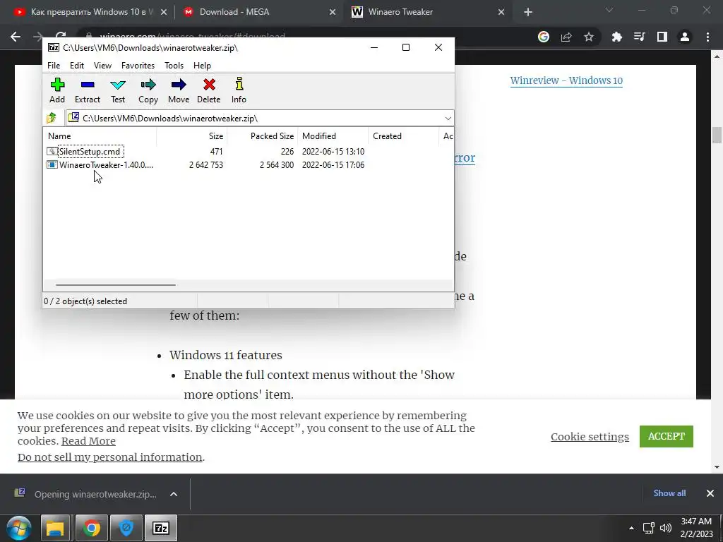The image size is (723, 542).
Task: Open tab search chevron
Action: click(x=609, y=10)
